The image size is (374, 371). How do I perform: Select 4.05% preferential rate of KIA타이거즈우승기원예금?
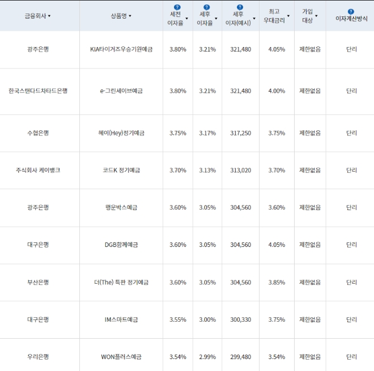click(x=277, y=49)
